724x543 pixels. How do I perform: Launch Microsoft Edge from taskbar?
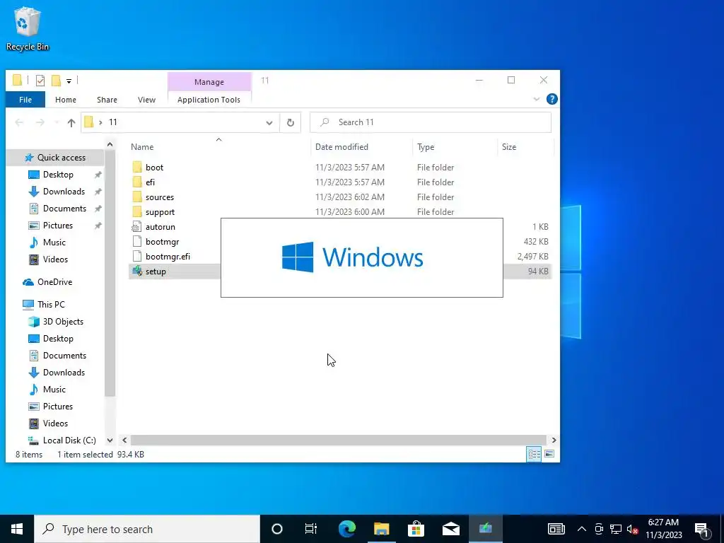347,529
